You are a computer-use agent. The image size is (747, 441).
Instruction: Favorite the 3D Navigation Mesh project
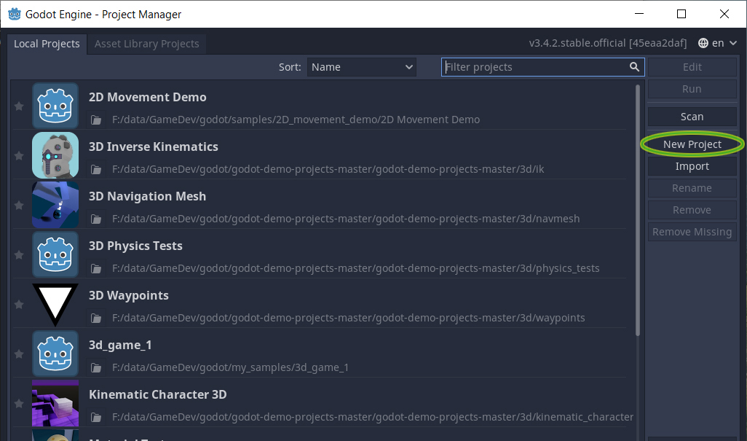coord(19,205)
